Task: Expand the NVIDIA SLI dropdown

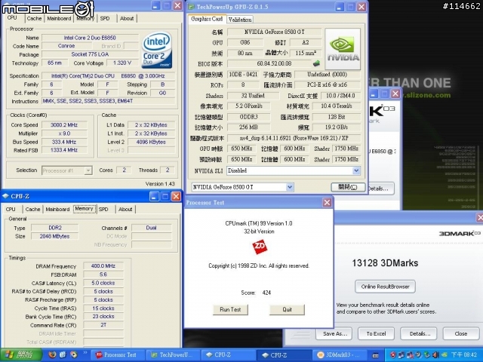Action: 356,170
